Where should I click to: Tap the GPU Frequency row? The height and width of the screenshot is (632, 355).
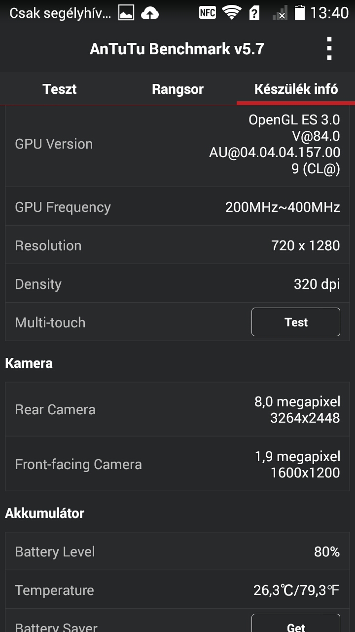tap(177, 207)
